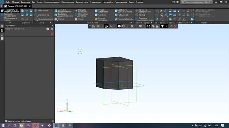The image size is (229, 128).
Task: Open the dropdown next to orientation axes icon
Action: (115, 26)
